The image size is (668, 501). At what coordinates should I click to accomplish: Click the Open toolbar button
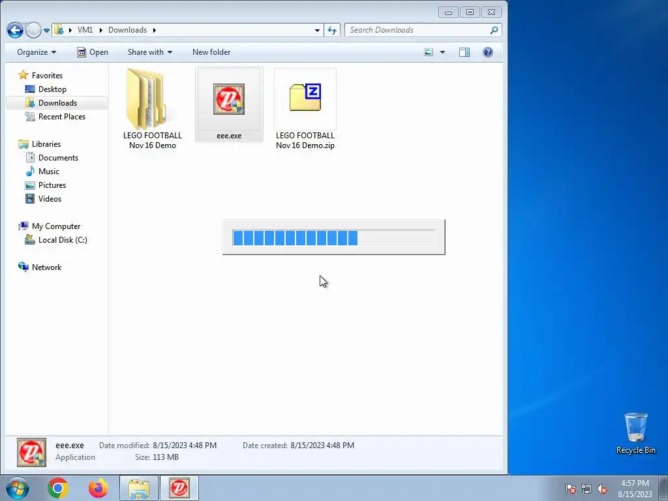(93, 52)
